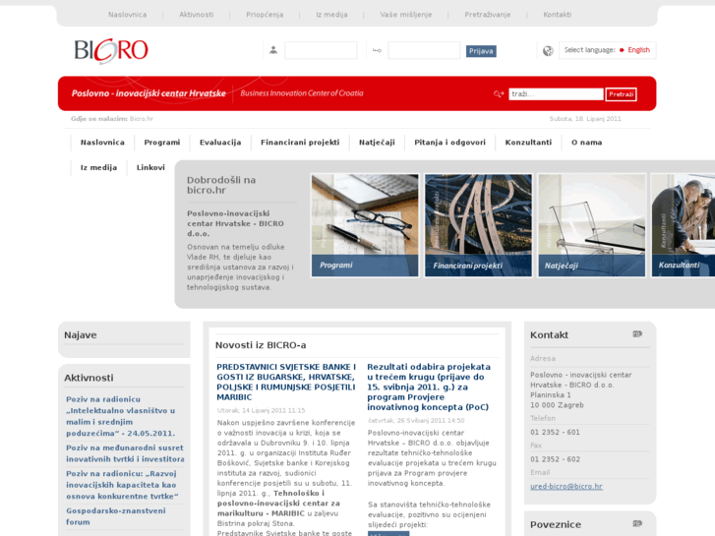Viewport: 715px width, 536px height.
Task: Click the magnifier icon in red banner
Action: point(499,94)
